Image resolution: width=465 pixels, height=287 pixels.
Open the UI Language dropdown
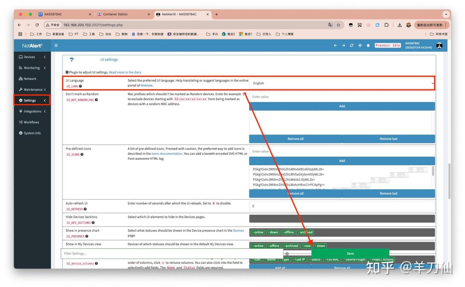click(342, 83)
